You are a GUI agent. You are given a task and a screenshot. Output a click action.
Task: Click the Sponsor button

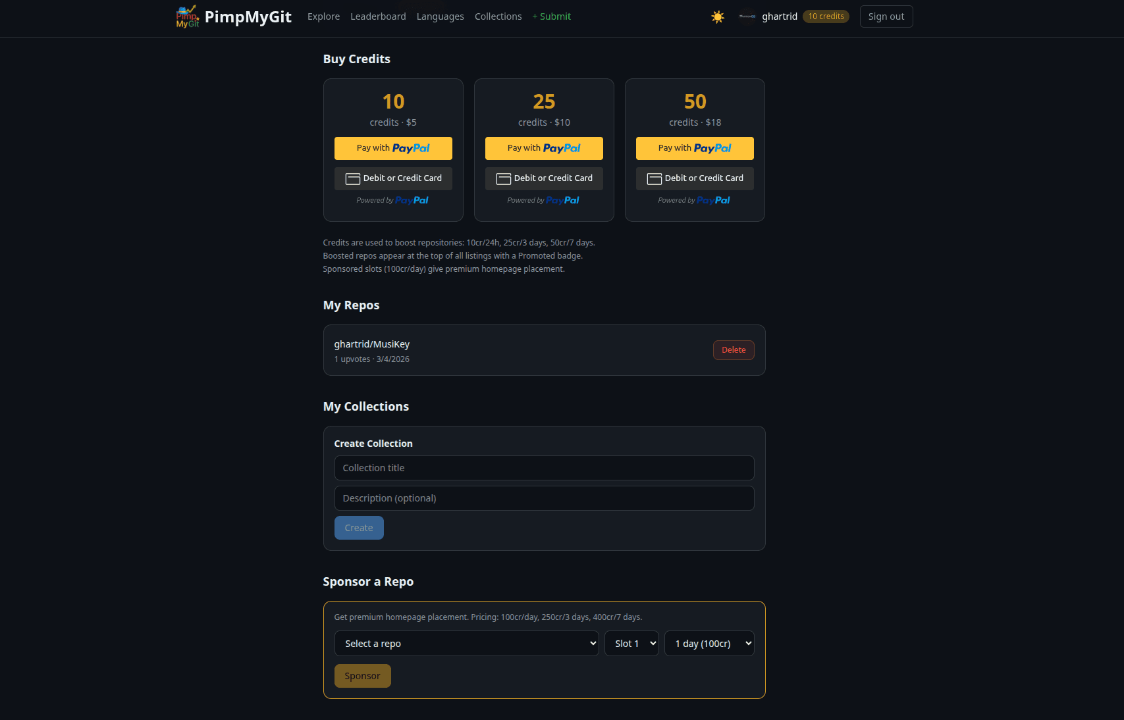(x=362, y=675)
